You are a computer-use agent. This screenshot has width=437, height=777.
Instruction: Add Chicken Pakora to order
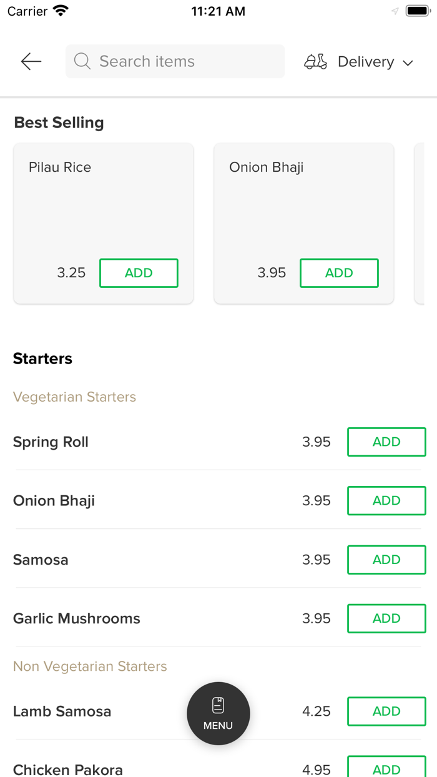pos(386,768)
